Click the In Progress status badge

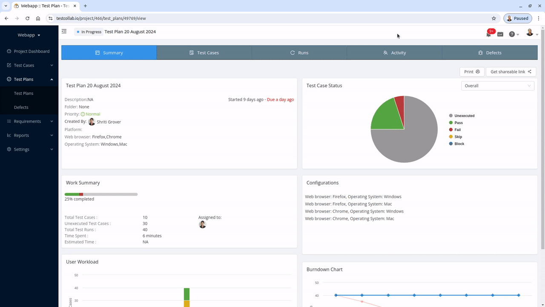pos(89,31)
